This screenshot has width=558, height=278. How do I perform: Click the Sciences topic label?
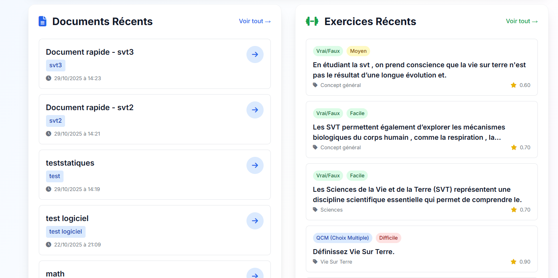(332, 210)
